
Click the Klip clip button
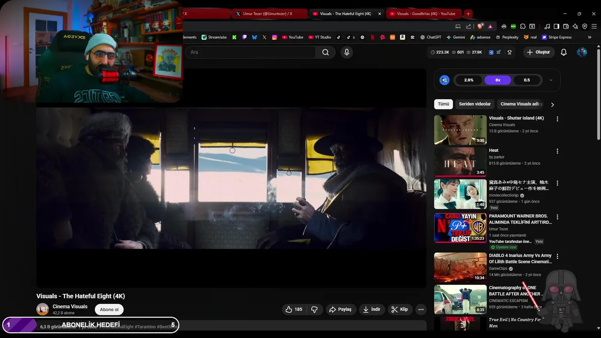[400, 309]
